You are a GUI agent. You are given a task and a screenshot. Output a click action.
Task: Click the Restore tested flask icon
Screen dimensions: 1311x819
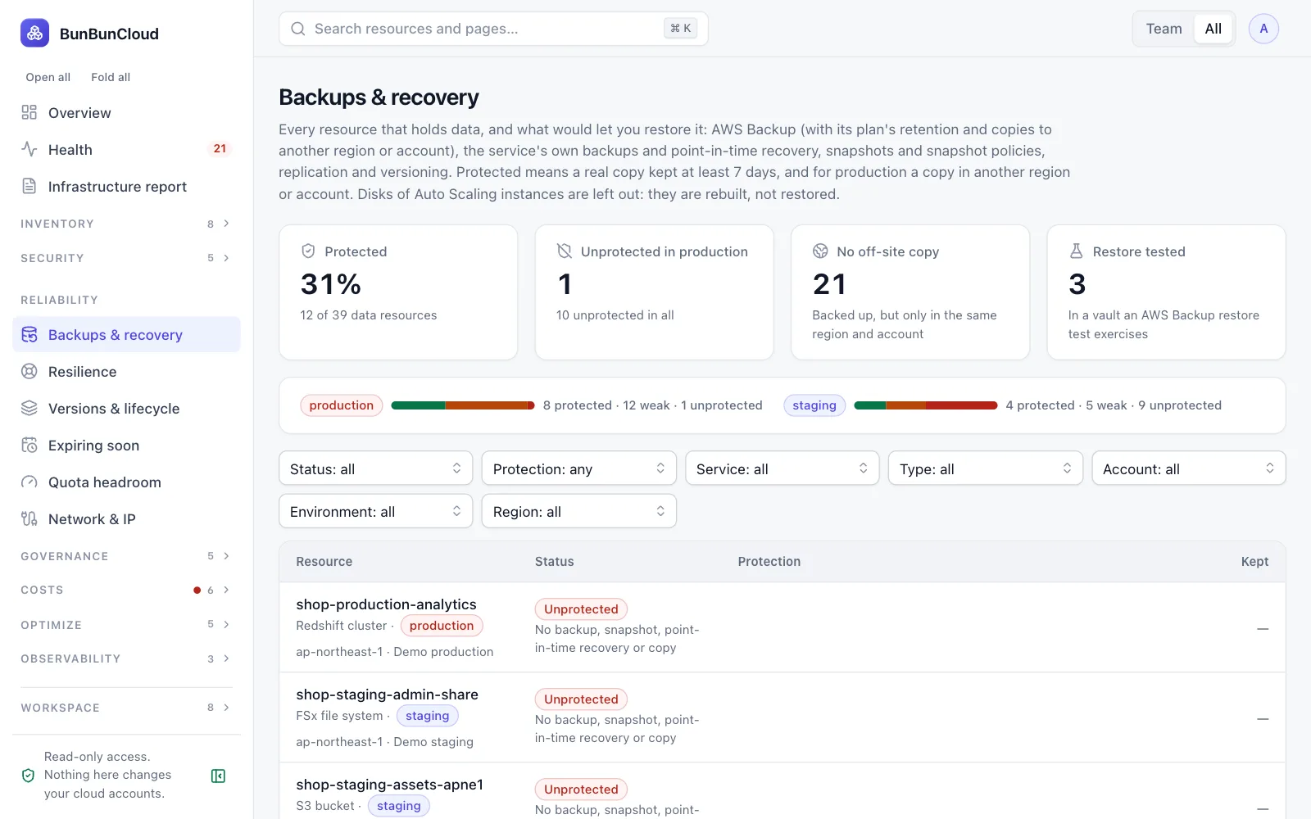[1077, 251]
